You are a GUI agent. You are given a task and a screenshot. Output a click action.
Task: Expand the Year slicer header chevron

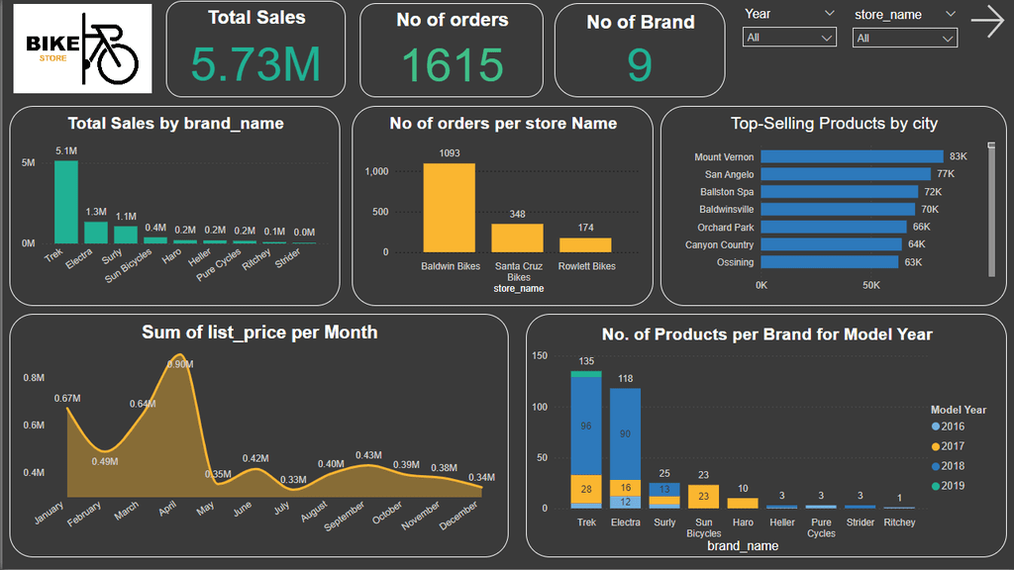tap(829, 14)
